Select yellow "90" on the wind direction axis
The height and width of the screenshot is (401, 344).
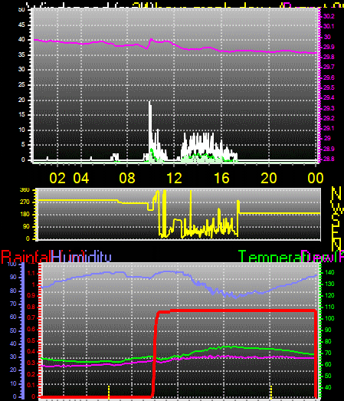click(x=26, y=227)
